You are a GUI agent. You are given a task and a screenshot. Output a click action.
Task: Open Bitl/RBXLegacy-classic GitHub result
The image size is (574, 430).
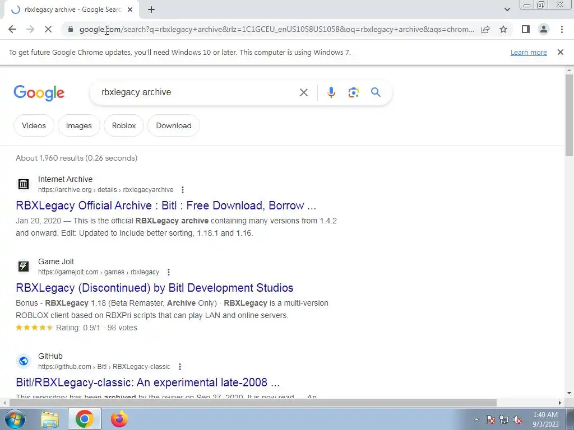pyautogui.click(x=147, y=382)
